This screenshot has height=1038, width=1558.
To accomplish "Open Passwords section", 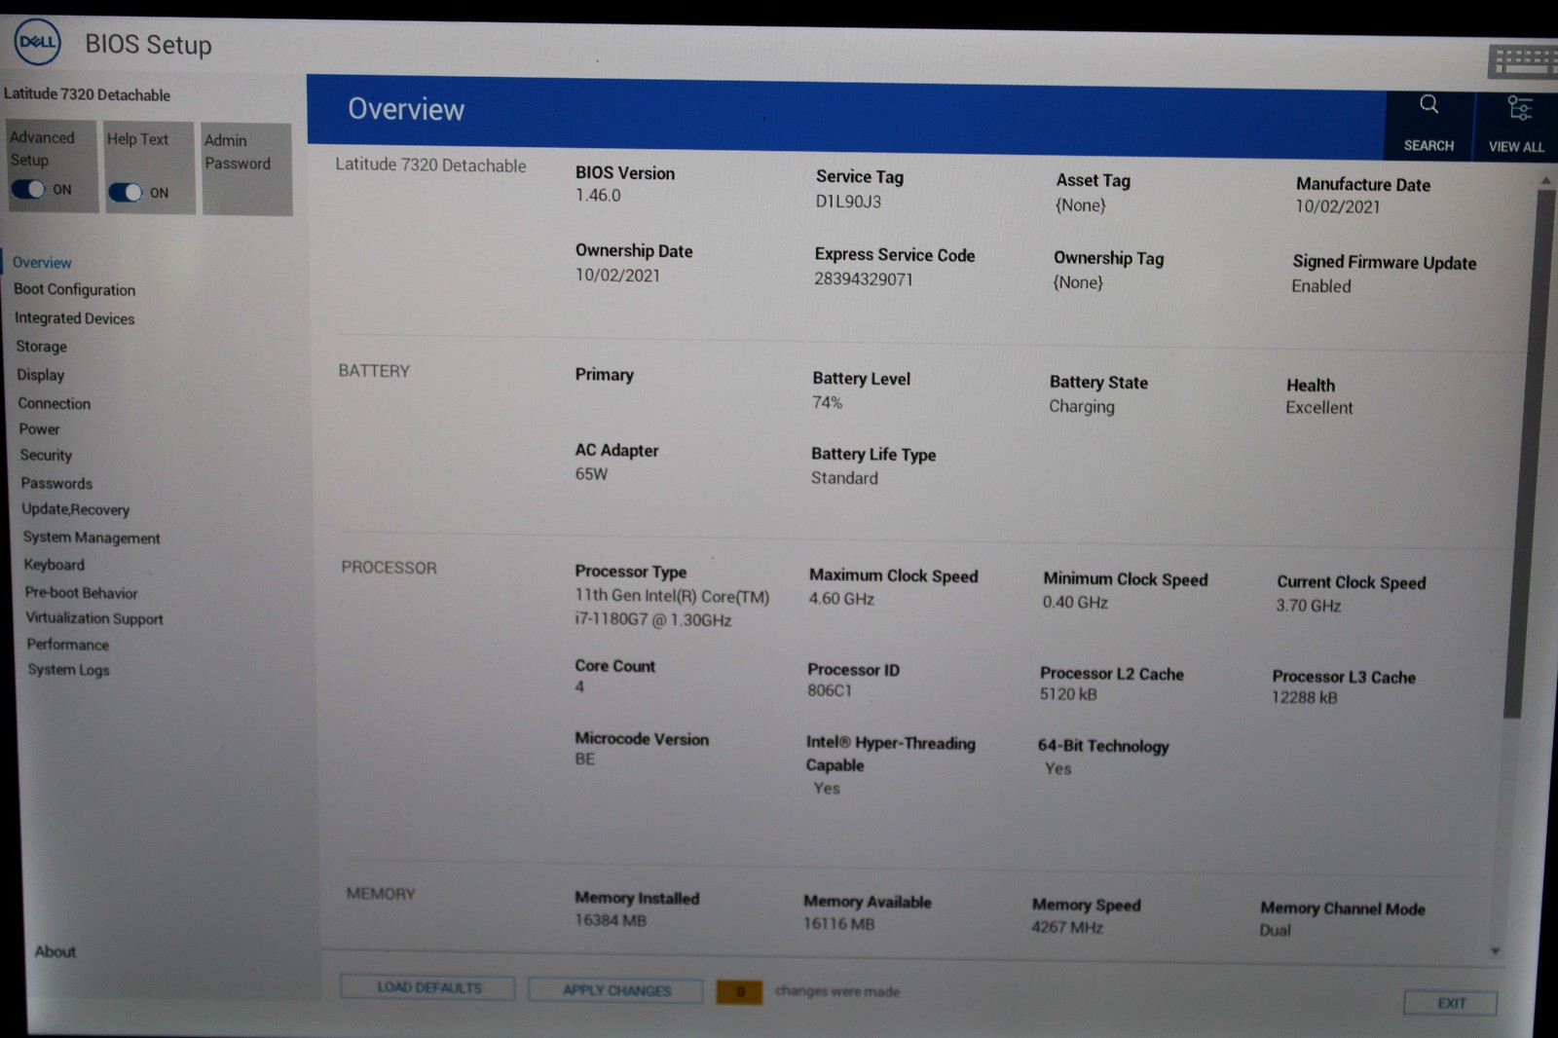I will 57,484.
